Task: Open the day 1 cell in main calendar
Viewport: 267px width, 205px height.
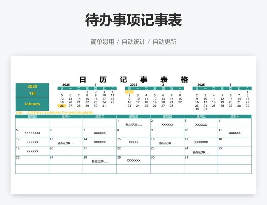Action: pyautogui.click(x=133, y=123)
